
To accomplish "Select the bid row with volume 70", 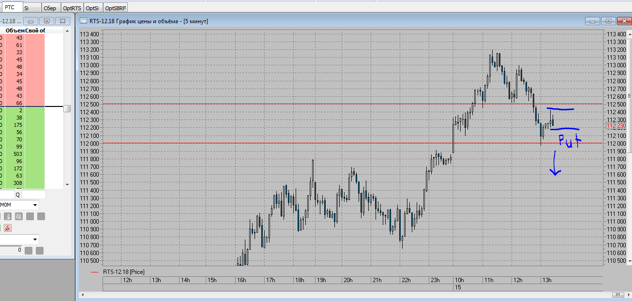I will point(22,139).
